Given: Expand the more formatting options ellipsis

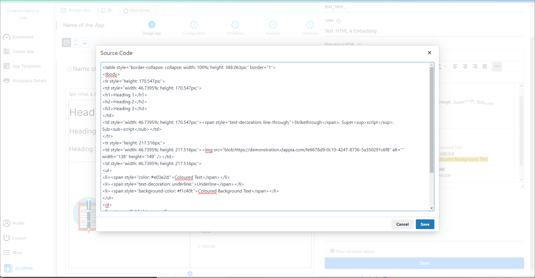Looking at the screenshot, I should [497, 66].
